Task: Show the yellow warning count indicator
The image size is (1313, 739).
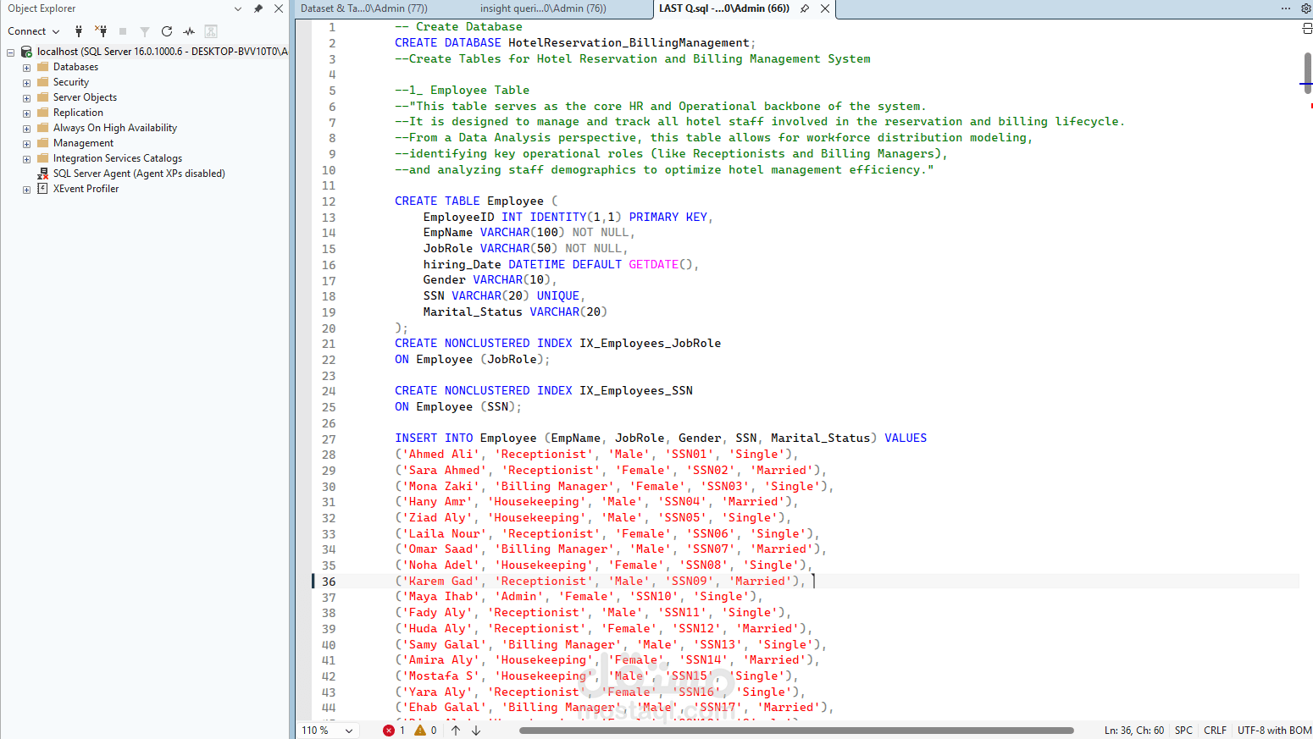Action: tap(425, 731)
